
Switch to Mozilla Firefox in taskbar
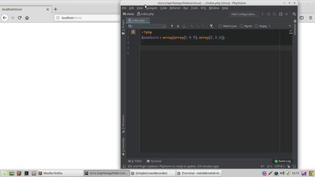60,173
